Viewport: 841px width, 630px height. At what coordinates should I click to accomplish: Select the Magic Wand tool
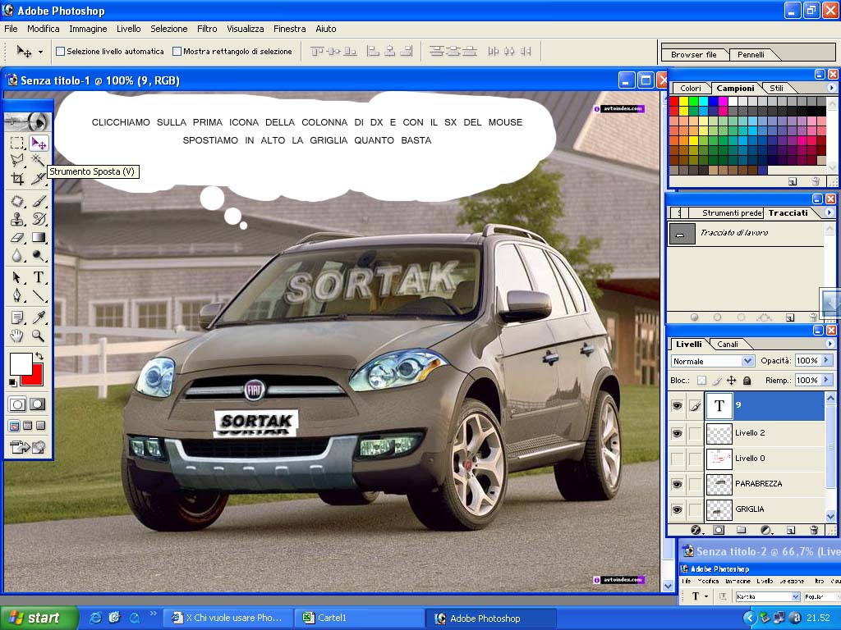coord(39,160)
